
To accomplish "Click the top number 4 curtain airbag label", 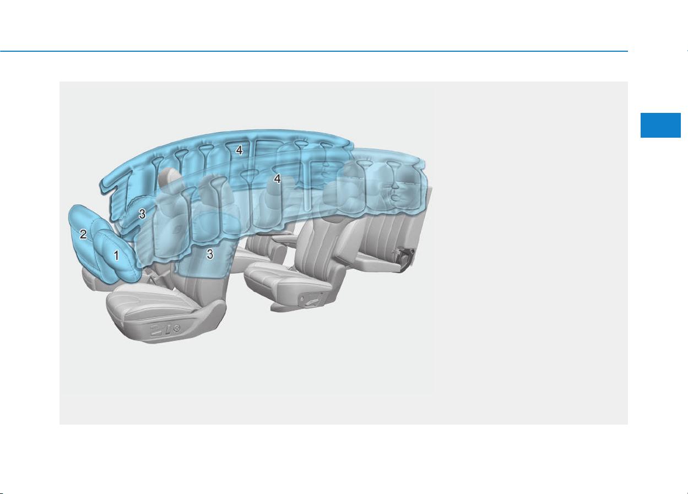I will click(x=239, y=149).
